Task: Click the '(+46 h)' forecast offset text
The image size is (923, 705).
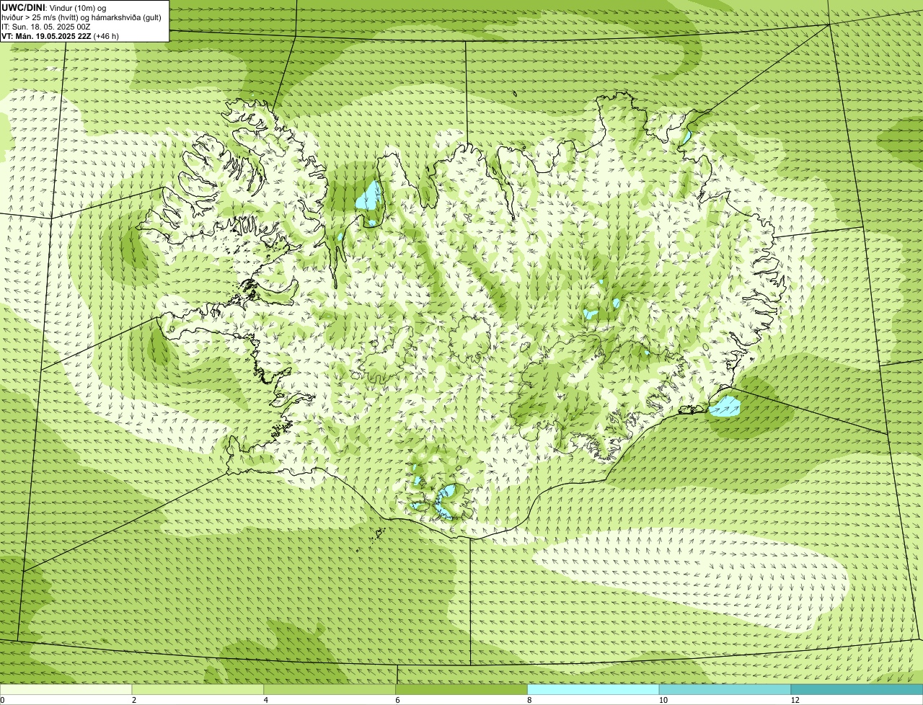Action: tap(106, 35)
